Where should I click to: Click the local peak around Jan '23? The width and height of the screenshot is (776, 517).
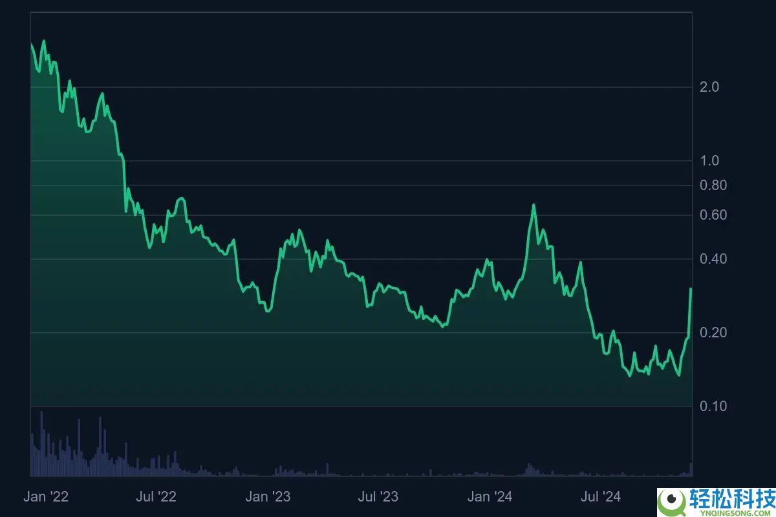click(x=299, y=228)
